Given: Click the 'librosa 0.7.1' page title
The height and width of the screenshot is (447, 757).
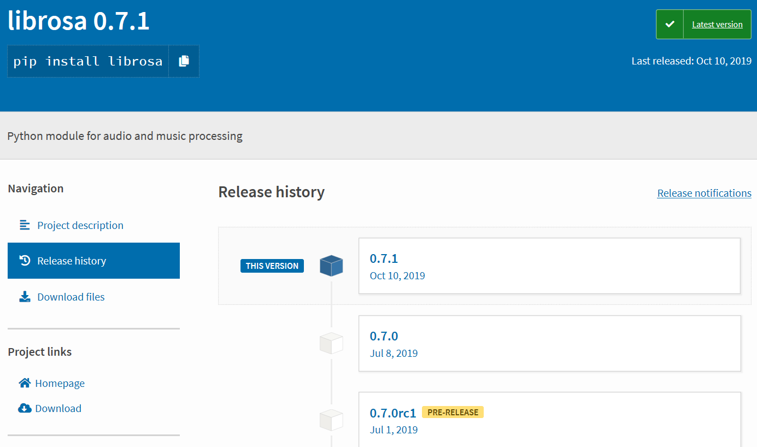Looking at the screenshot, I should pyautogui.click(x=78, y=21).
